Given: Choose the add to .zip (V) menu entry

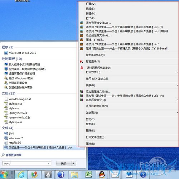Looking at the screenshot, I should click(125, 96).
